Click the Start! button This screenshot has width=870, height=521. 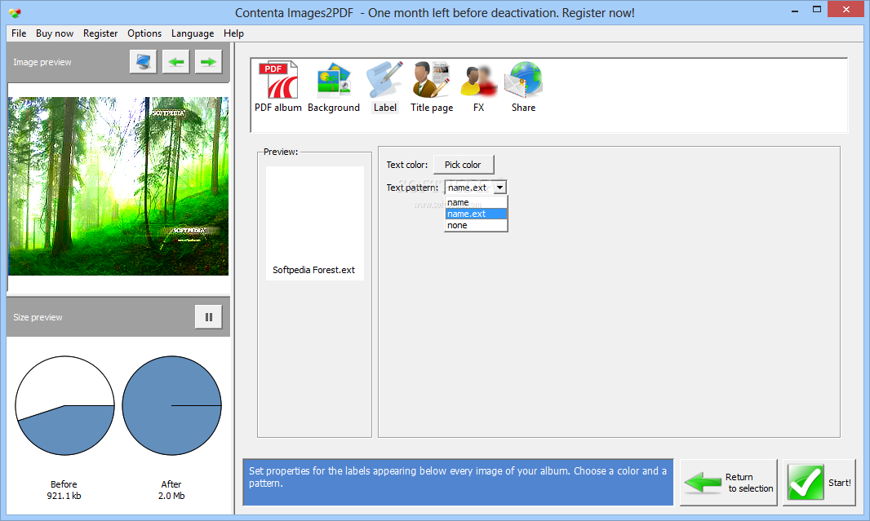click(x=819, y=482)
